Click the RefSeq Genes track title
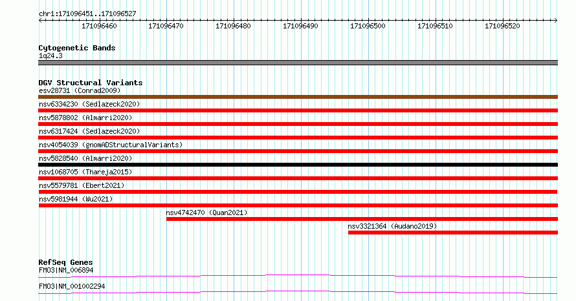Screen dimensions: 576x301 (65, 262)
